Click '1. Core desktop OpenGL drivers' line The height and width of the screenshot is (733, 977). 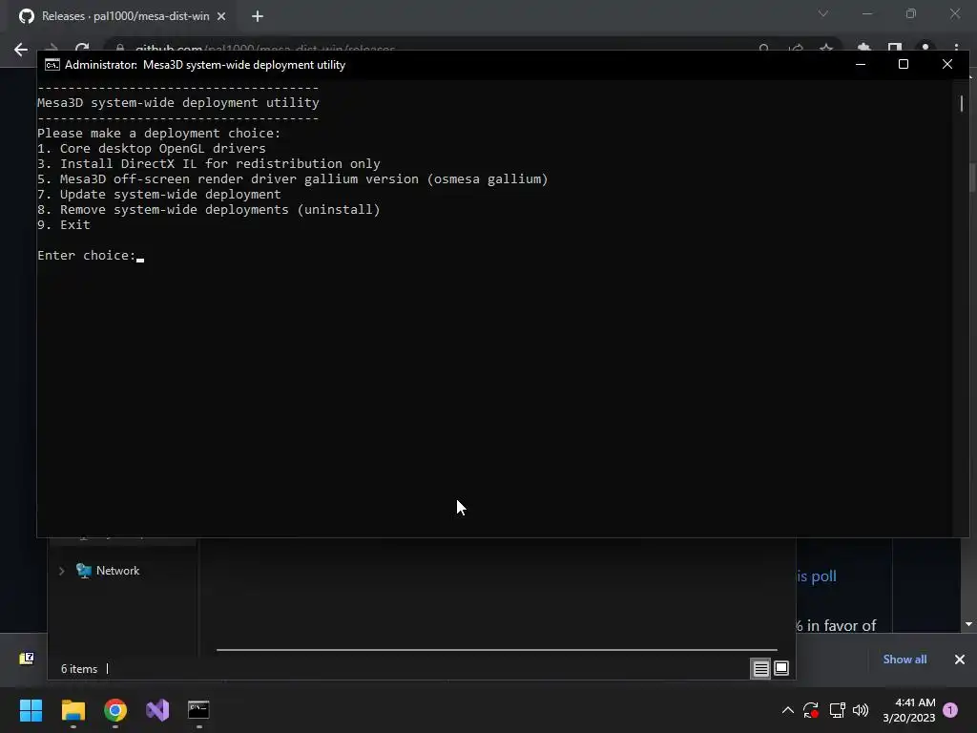click(152, 149)
